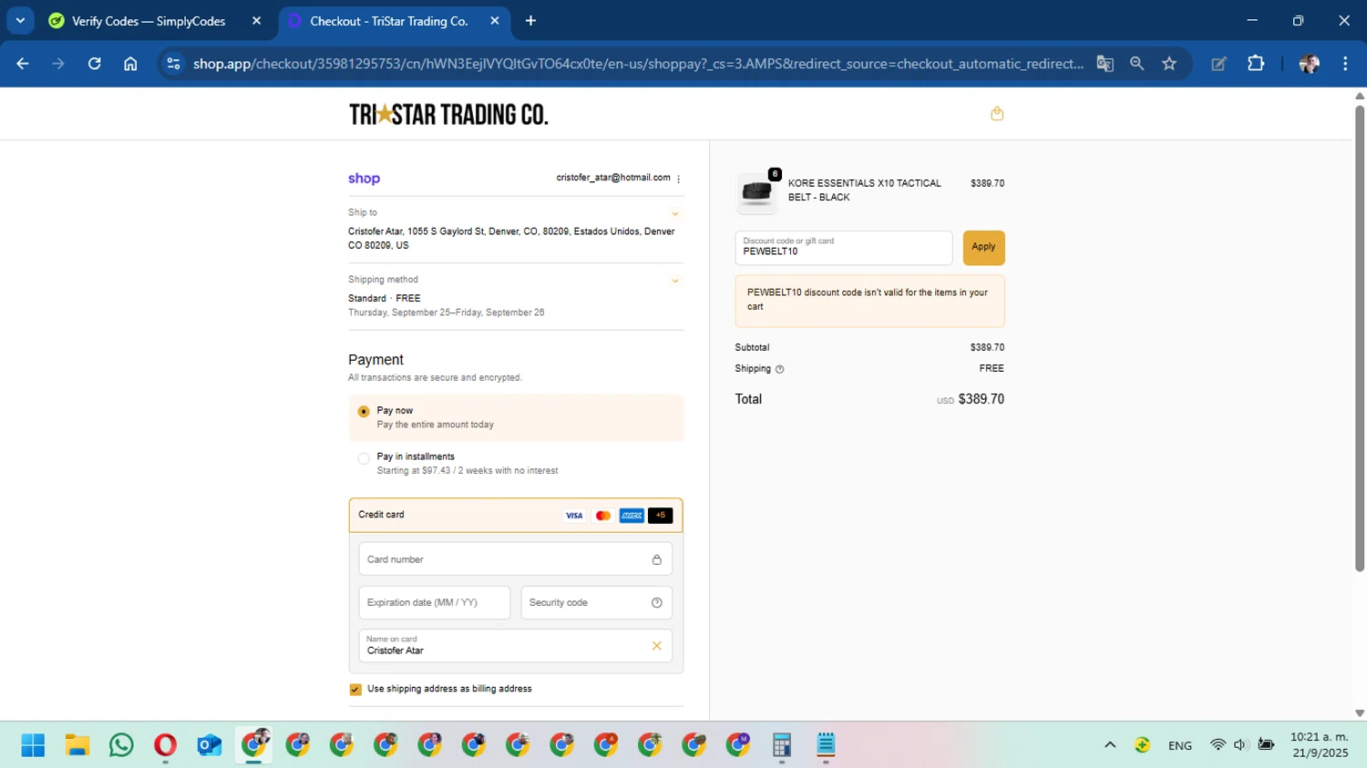Viewport: 1367px width, 768px height.
Task: Click the TriStar Trading Co. logo
Action: (x=448, y=114)
